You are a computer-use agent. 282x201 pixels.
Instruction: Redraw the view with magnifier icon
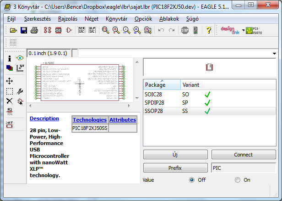tap(137, 30)
